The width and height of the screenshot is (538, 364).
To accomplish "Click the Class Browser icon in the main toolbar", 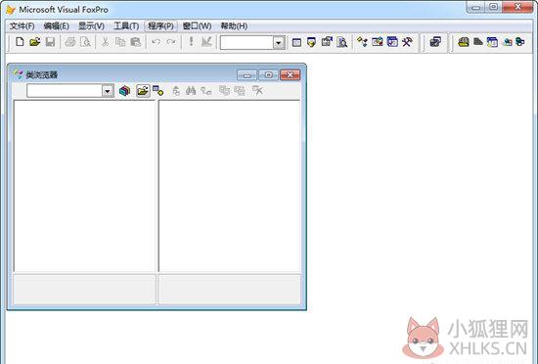I will [362, 42].
